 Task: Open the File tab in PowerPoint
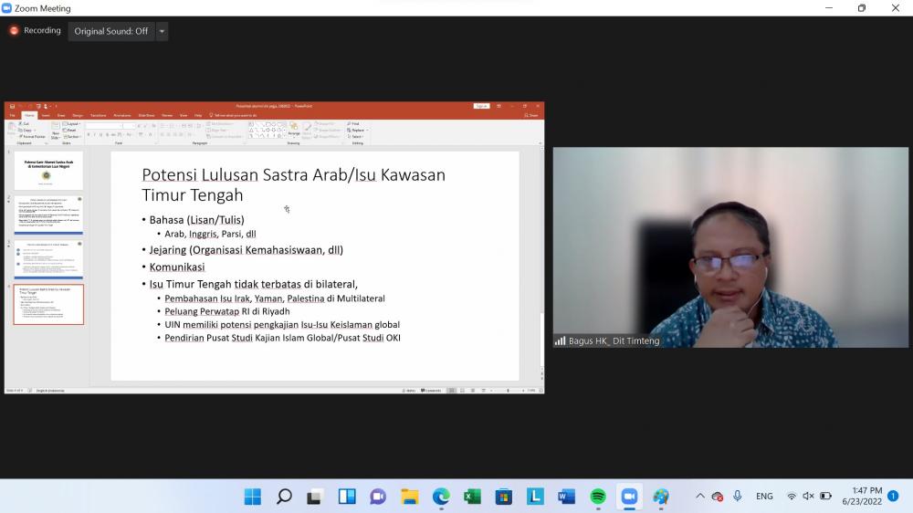tap(13, 115)
